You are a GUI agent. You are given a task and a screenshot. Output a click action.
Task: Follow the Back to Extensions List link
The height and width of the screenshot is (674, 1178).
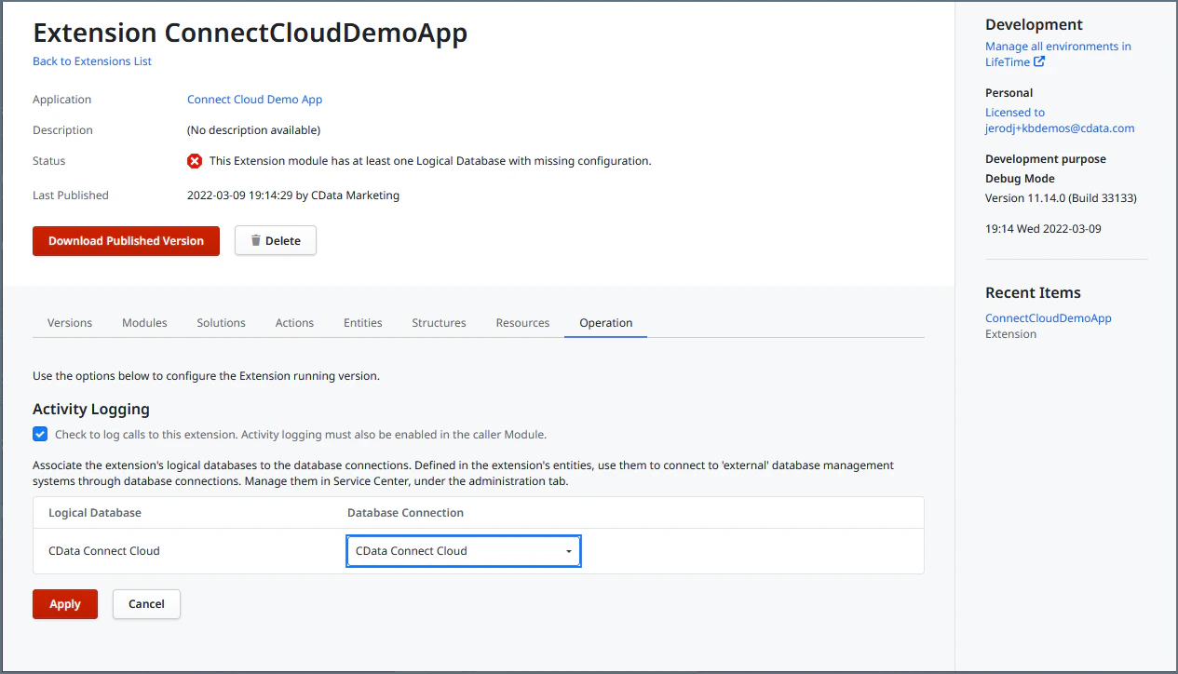[92, 61]
